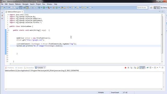Screen dimensions: 167x94
Task: Collapse the import statements fold marker
Action: coord(9,15)
